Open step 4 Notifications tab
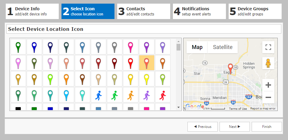 tap(199, 11)
